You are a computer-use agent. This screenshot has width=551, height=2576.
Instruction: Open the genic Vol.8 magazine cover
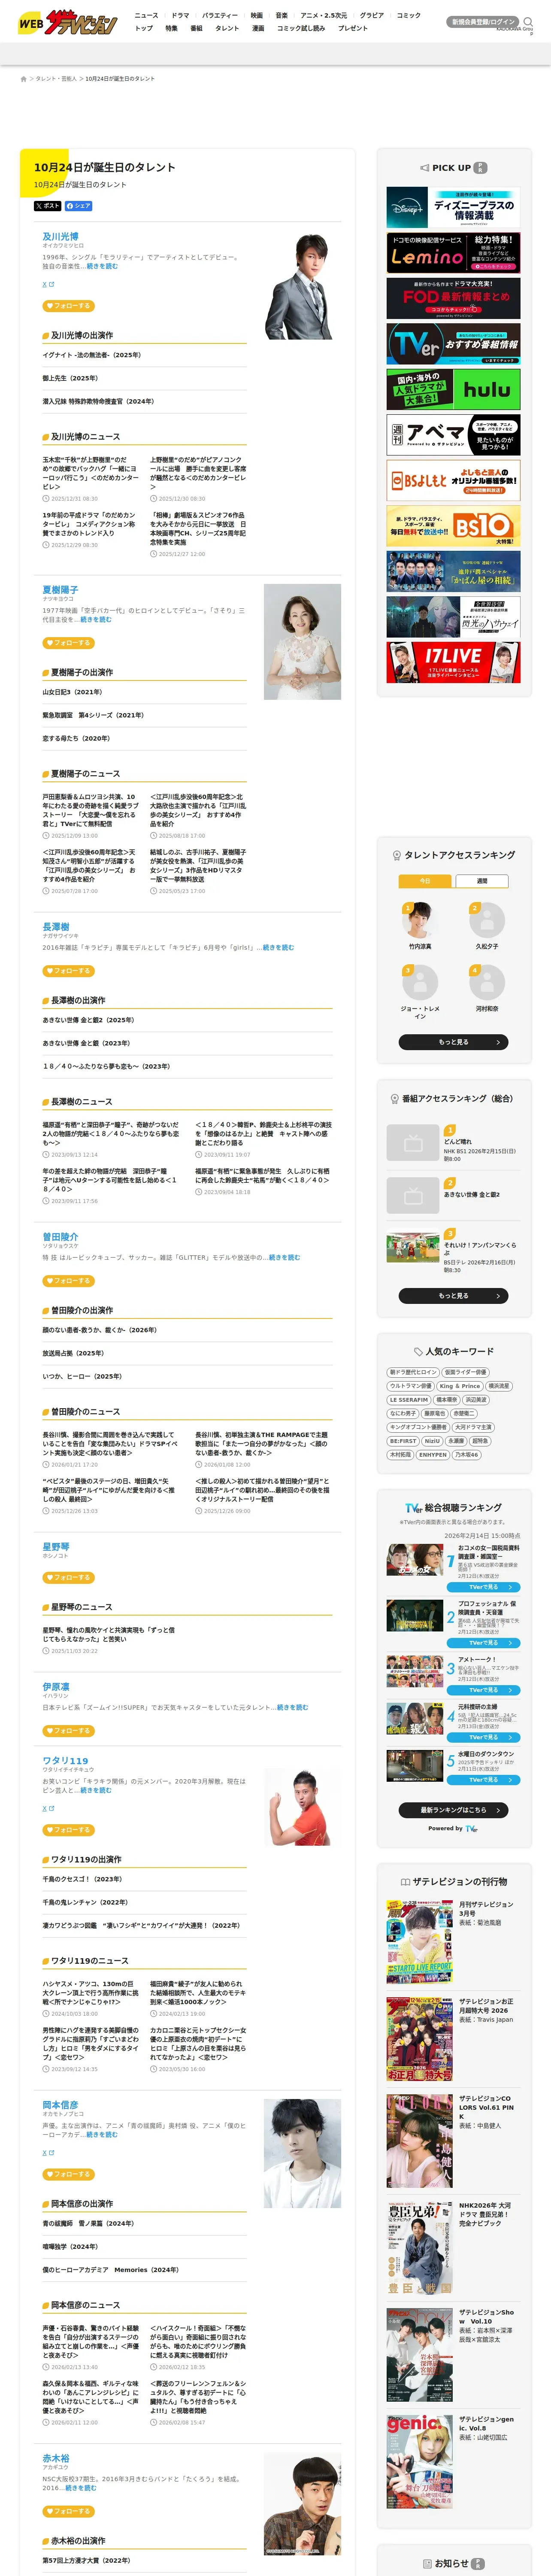click(420, 2461)
